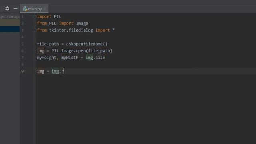Screen dimensions: 256x144
Task: Click the asterisk wildcard import on line 3
Action: coord(114,30)
